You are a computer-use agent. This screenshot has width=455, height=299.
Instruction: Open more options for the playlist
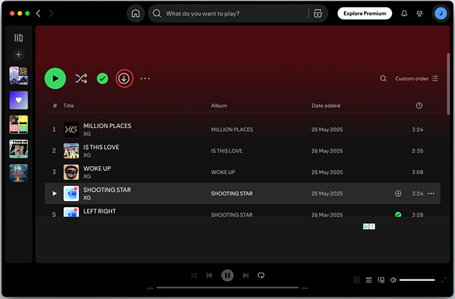pyautogui.click(x=145, y=78)
